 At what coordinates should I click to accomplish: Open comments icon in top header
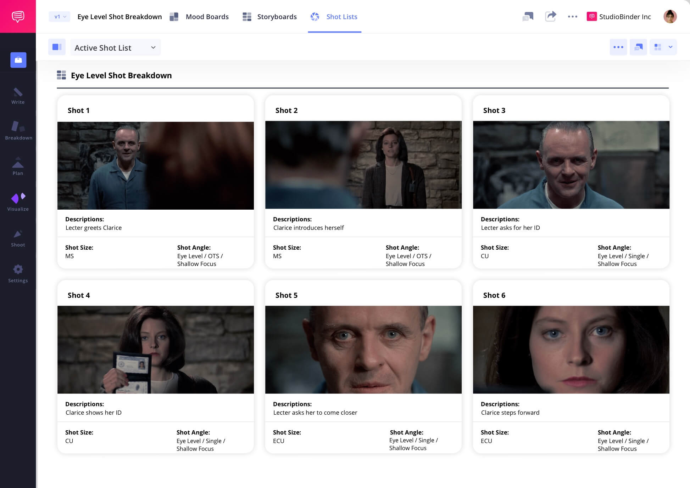tap(528, 16)
